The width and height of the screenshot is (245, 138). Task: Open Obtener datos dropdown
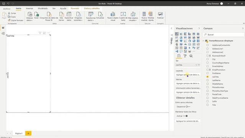coord(29,16)
